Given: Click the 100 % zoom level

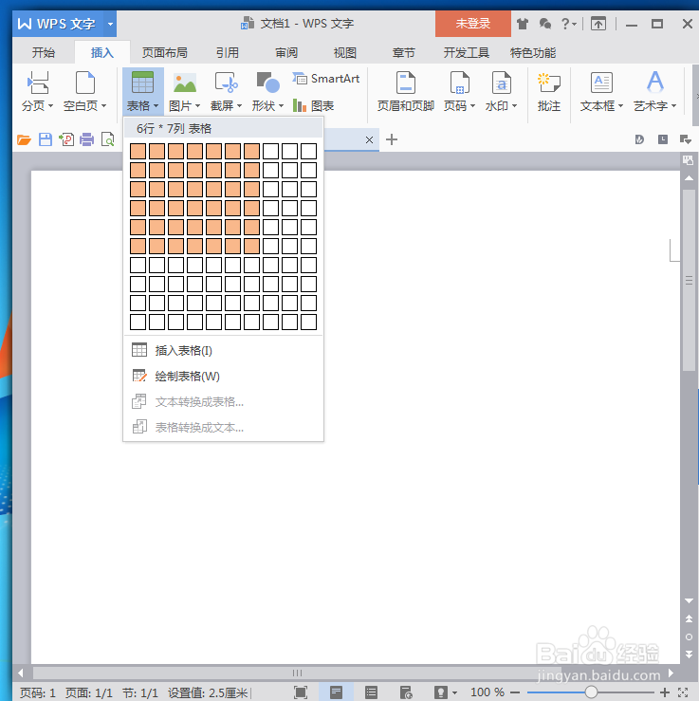Looking at the screenshot, I should tap(487, 692).
